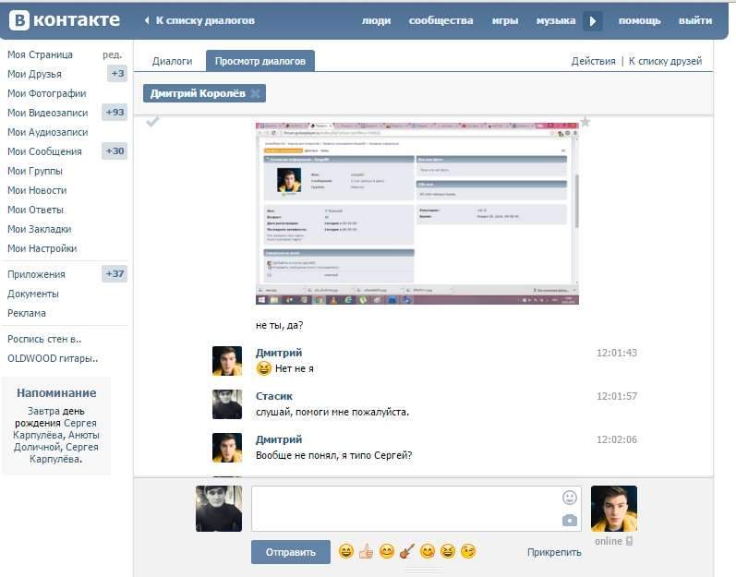Screen dimensions: 736x577
Task: Insert the laughing squint emoji
Action: click(x=448, y=551)
